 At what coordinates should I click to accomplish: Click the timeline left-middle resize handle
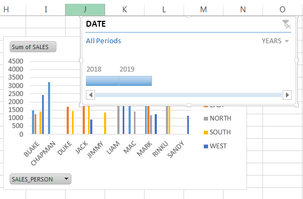pyautogui.click(x=81, y=60)
